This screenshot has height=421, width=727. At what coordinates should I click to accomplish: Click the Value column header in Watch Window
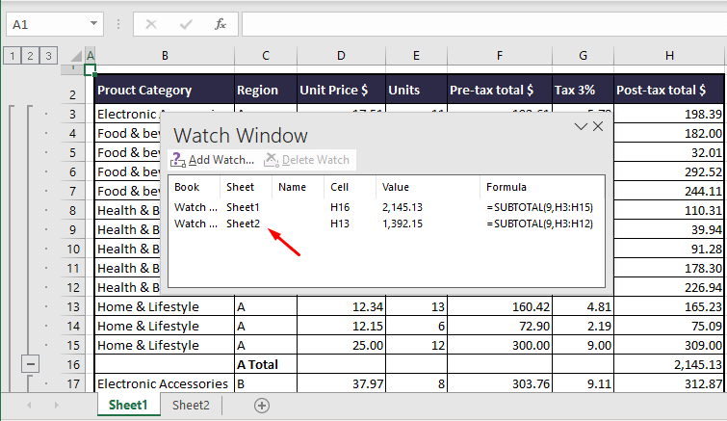(396, 187)
